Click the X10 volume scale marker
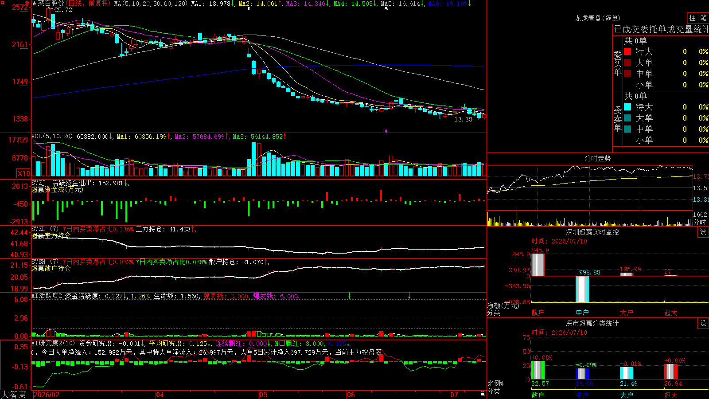The image size is (709, 399). (x=23, y=173)
